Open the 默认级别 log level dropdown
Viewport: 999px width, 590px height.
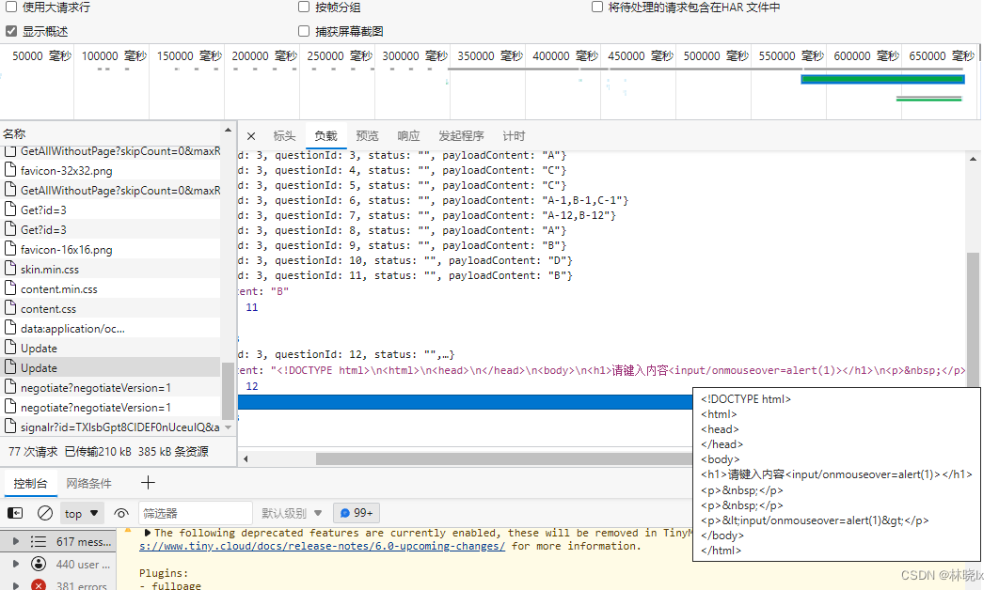(x=292, y=514)
